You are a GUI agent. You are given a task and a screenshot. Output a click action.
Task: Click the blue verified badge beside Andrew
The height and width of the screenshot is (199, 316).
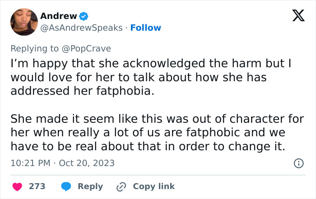(x=84, y=16)
